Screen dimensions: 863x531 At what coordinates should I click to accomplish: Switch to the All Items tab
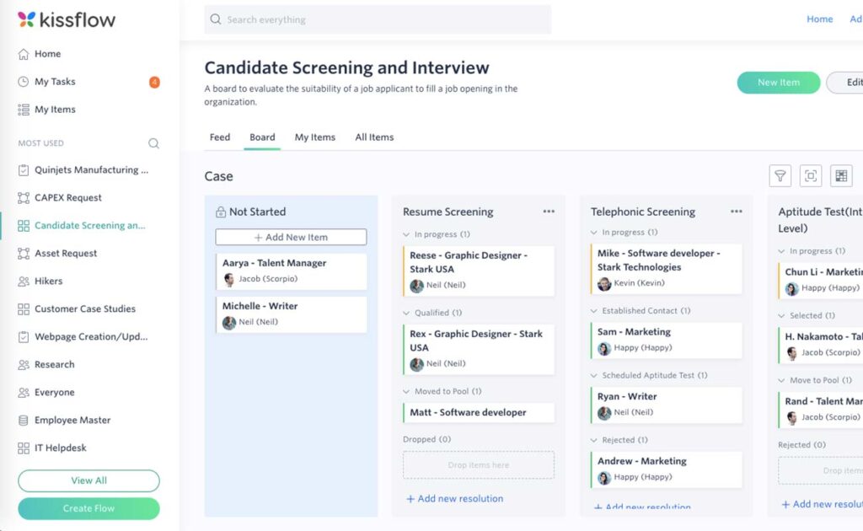374,137
